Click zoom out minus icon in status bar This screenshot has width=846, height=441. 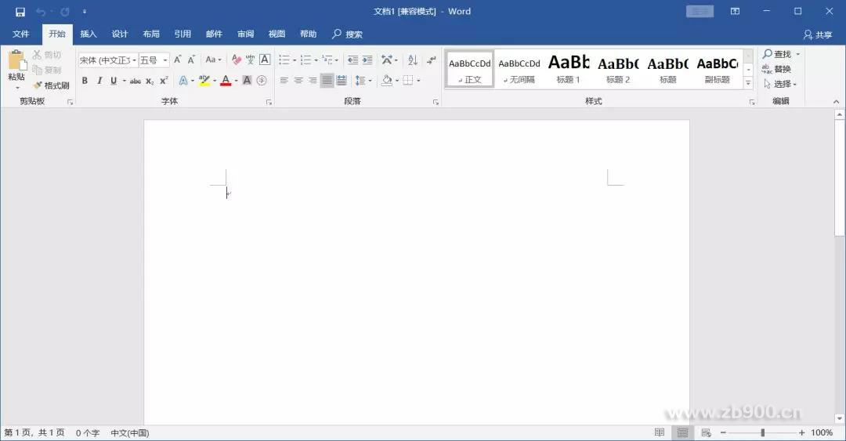pyautogui.click(x=723, y=432)
